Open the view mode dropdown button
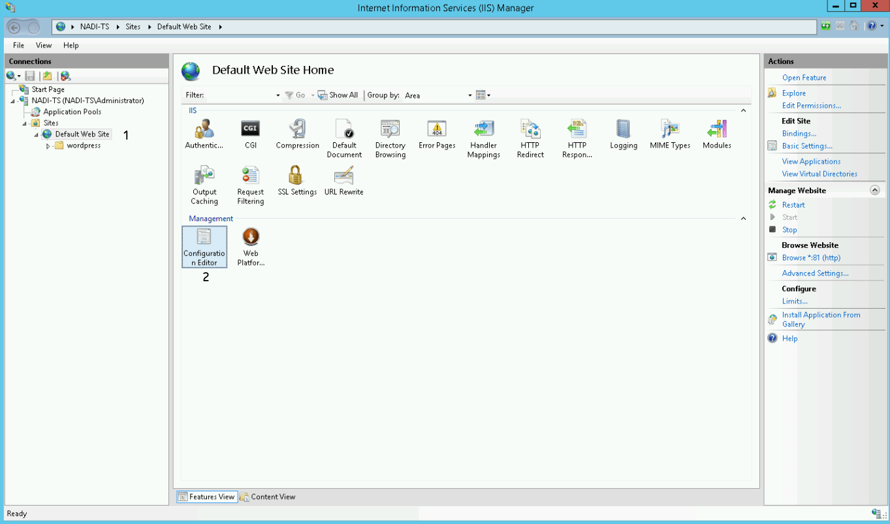Screen dimensions: 890x524 pyautogui.click(x=483, y=95)
